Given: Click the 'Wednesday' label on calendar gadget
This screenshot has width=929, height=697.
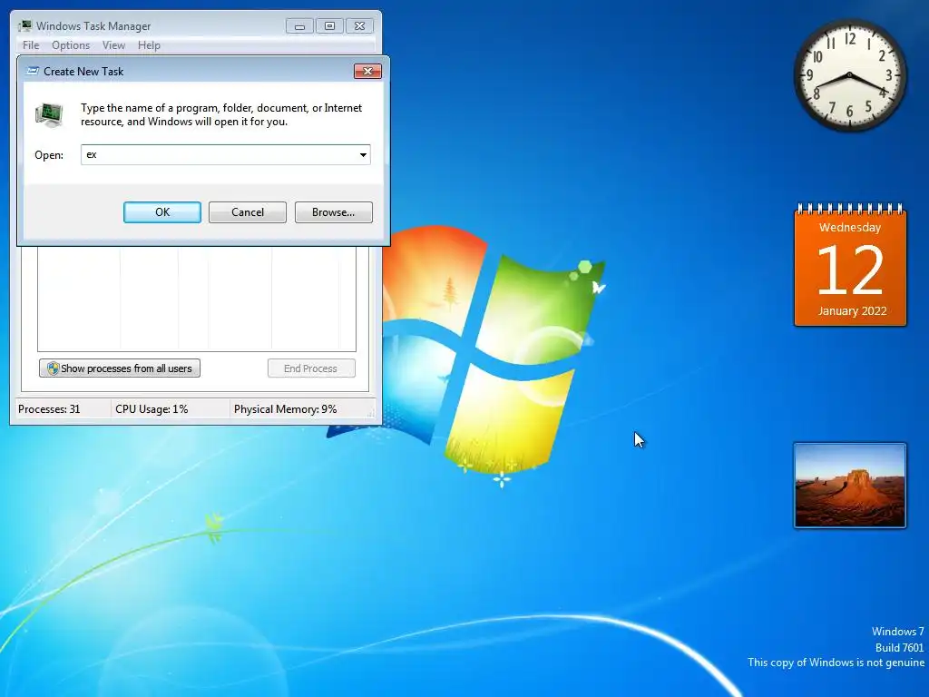Looking at the screenshot, I should 849,227.
